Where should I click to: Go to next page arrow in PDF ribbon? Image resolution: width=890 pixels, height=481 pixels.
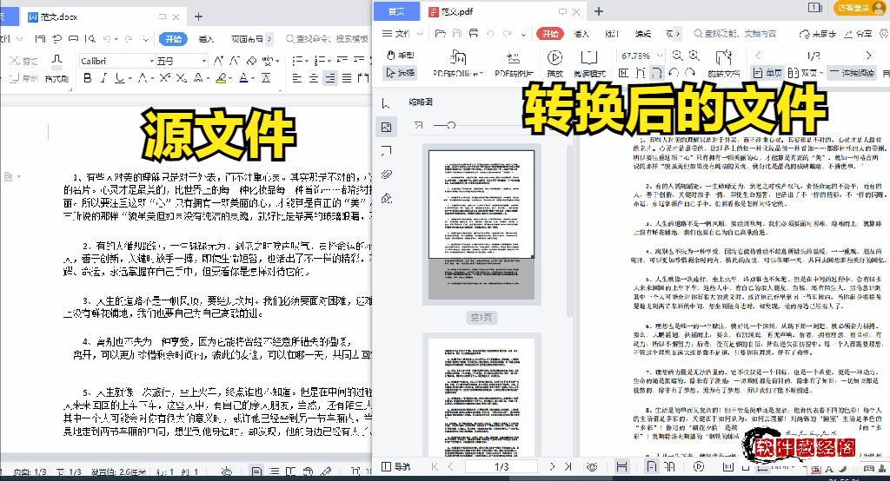pos(868,55)
